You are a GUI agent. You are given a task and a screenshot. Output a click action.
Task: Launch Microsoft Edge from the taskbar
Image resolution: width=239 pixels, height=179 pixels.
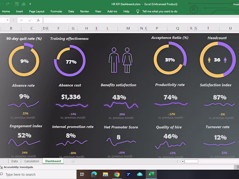click(94, 174)
